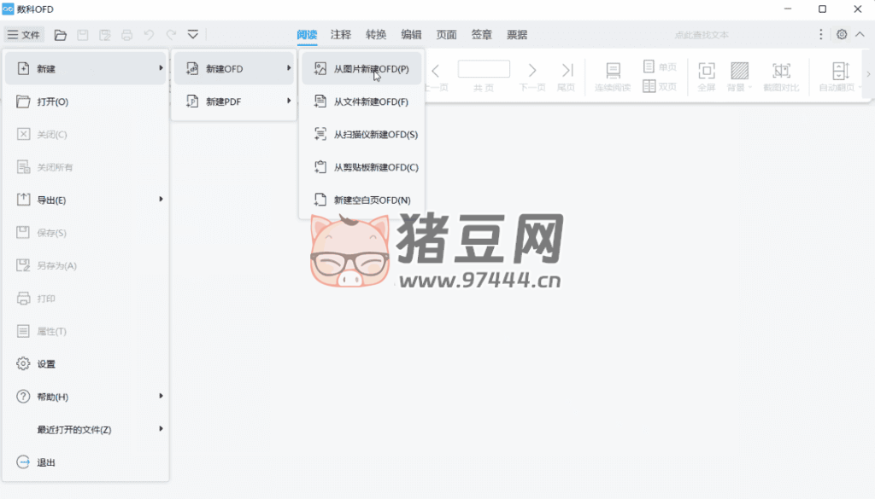Screen dimensions: 875x499
Task: Select 帮助(H) in the file menu
Action: [85, 397]
